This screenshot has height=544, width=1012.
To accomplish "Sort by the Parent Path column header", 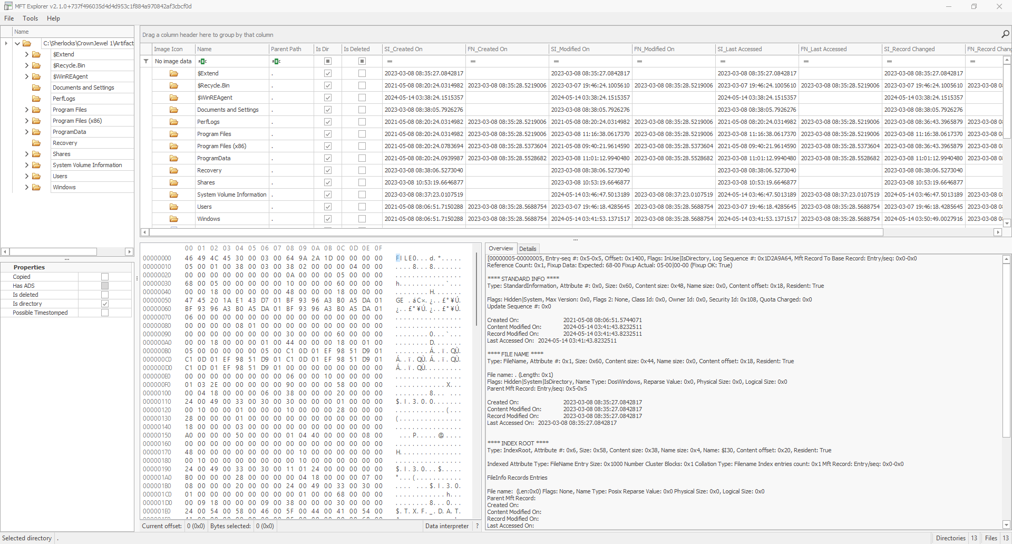I will click(291, 49).
